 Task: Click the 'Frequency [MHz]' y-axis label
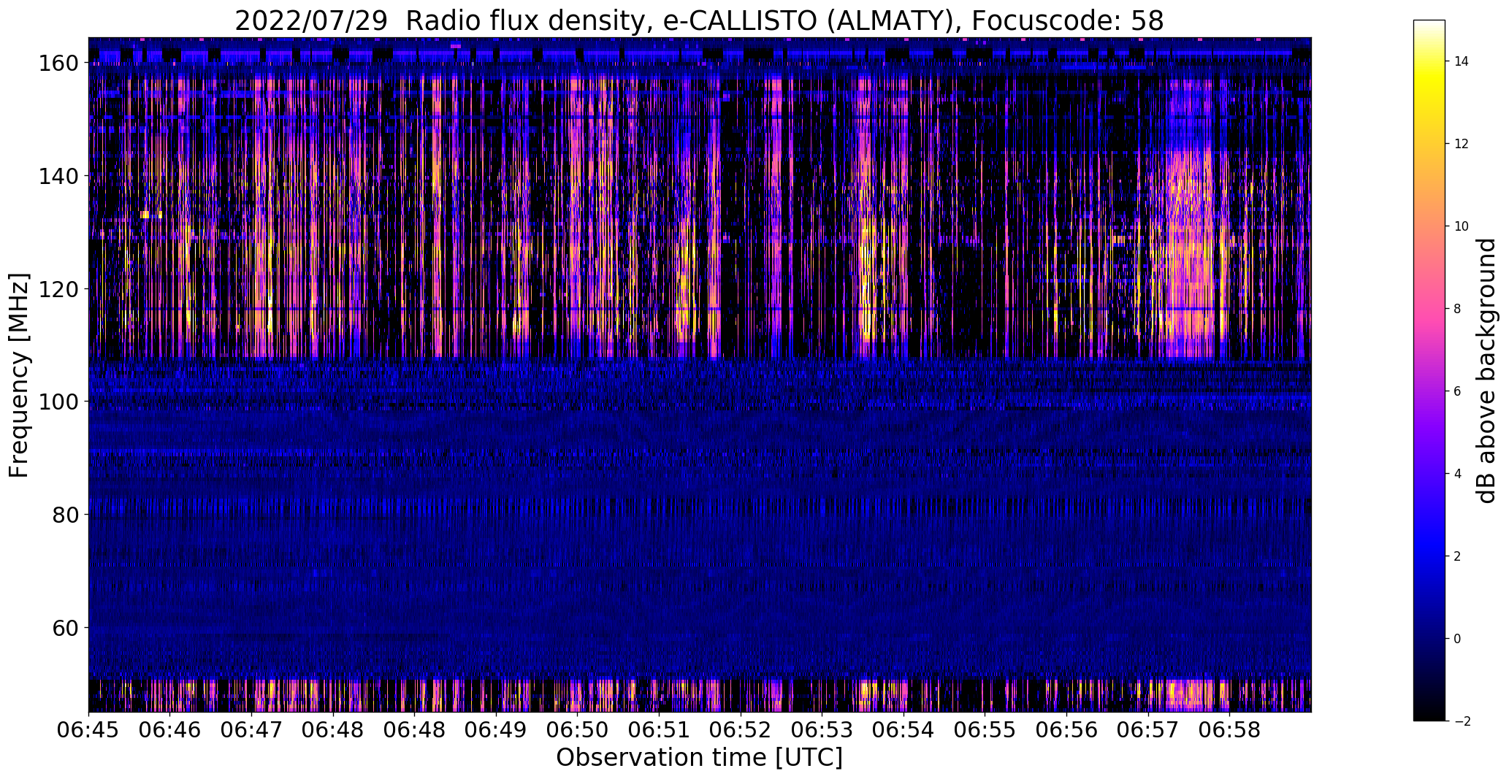click(x=19, y=375)
